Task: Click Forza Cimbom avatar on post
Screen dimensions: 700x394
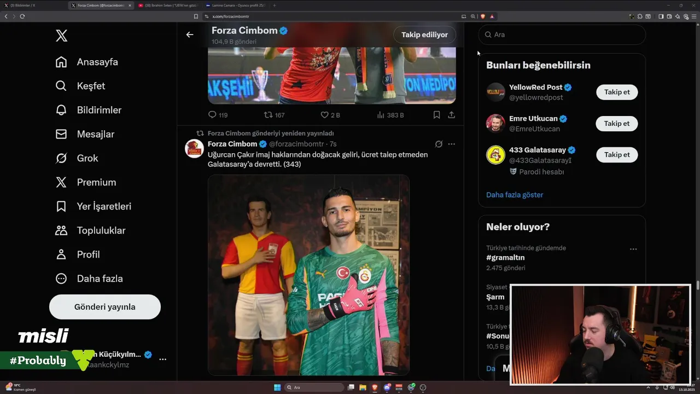Action: tap(194, 148)
